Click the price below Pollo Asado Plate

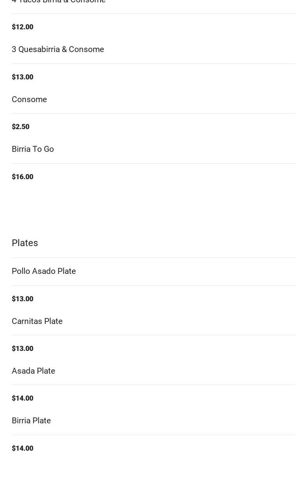pyautogui.click(x=23, y=299)
